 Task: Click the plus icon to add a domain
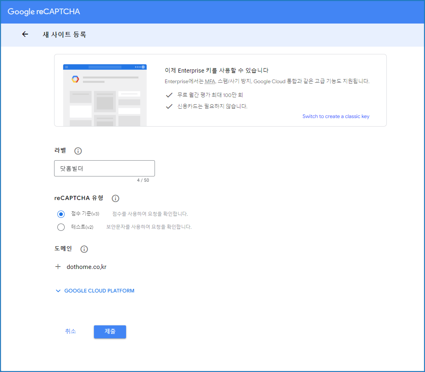[58, 267]
